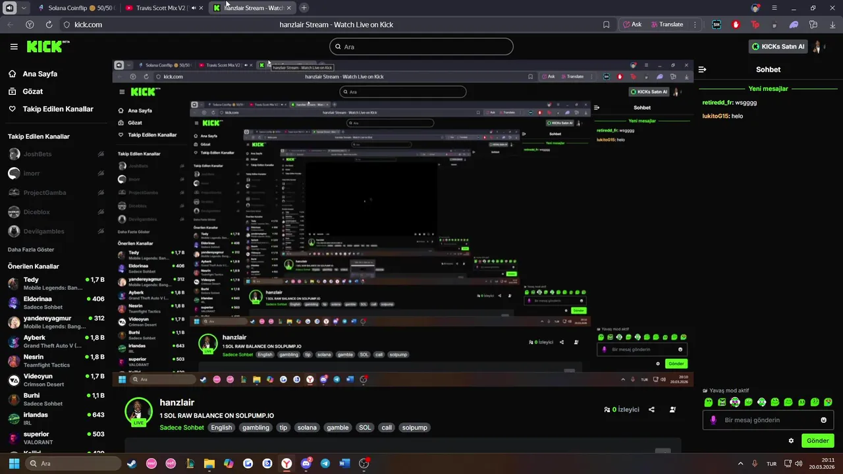The width and height of the screenshot is (843, 474).
Task: Pick the first green Kick emote
Action: (709, 402)
